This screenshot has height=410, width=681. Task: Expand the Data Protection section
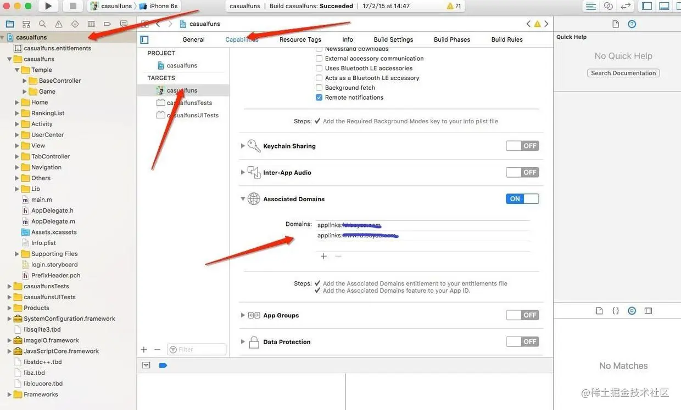[x=243, y=341]
